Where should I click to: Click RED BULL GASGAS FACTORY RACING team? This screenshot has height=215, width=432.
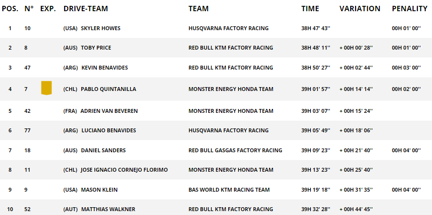(x=235, y=150)
